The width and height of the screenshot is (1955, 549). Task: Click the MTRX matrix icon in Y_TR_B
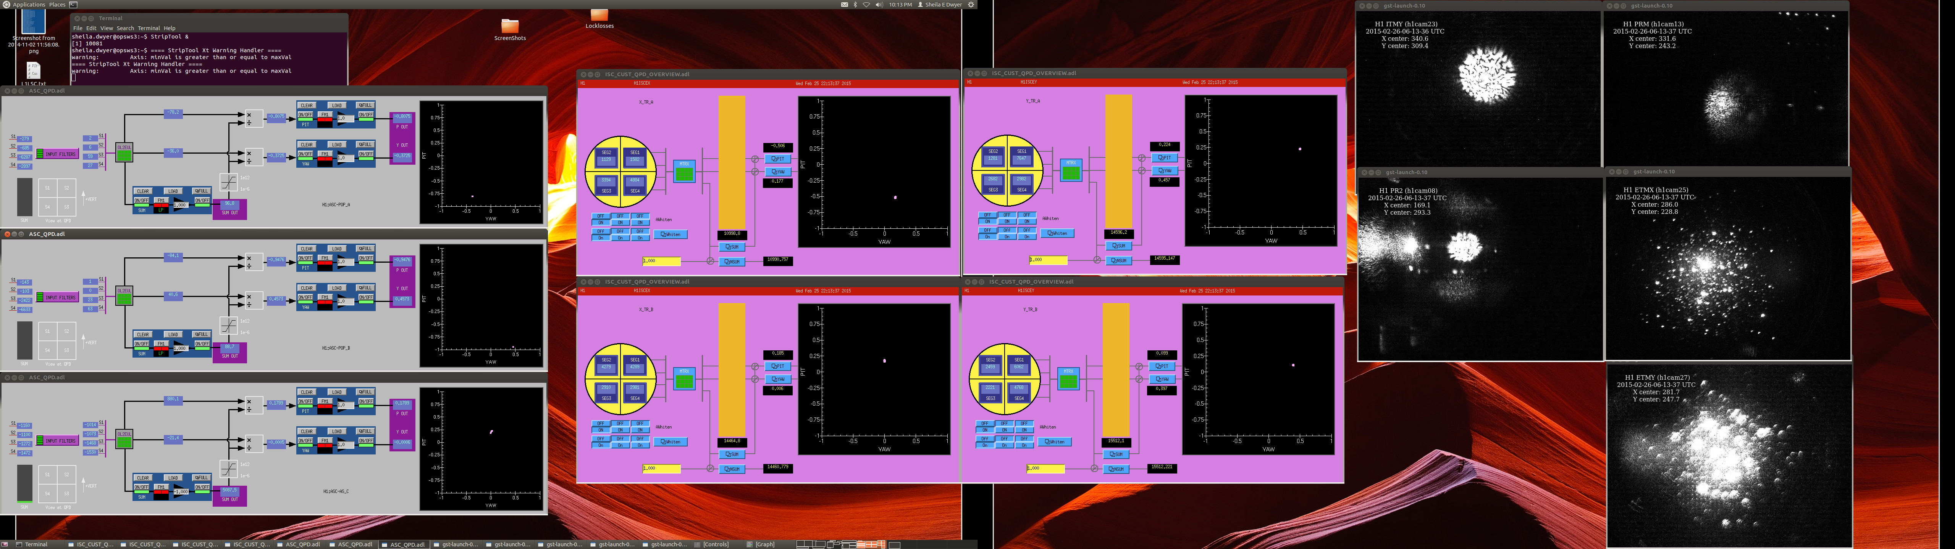pyautogui.click(x=1069, y=379)
